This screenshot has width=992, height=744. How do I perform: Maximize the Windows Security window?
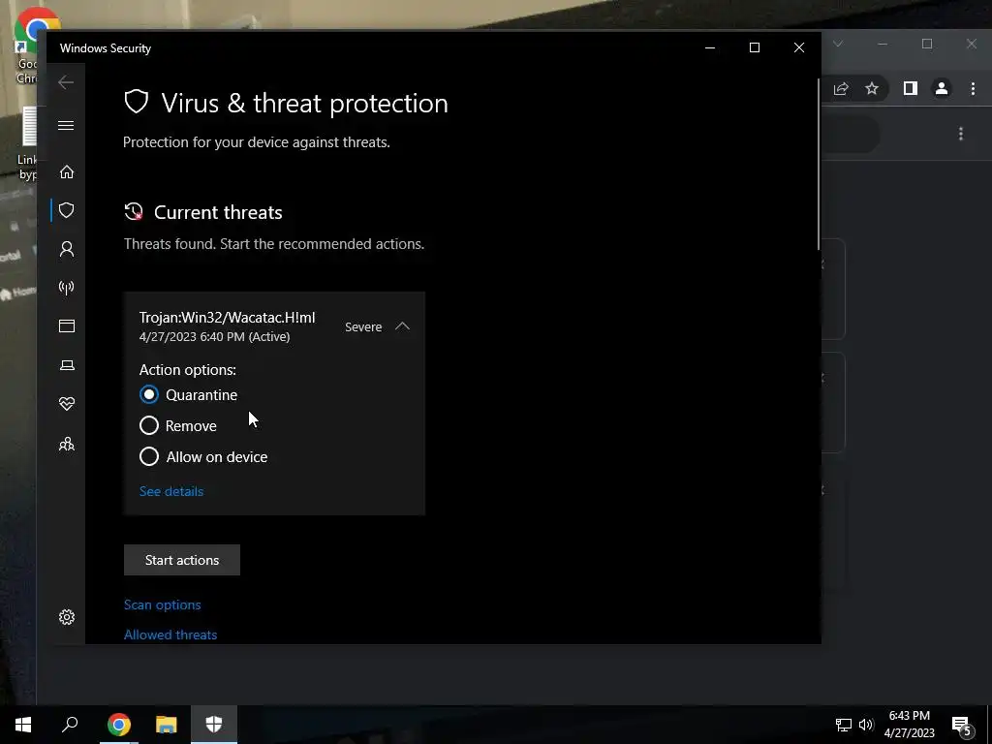pyautogui.click(x=754, y=48)
